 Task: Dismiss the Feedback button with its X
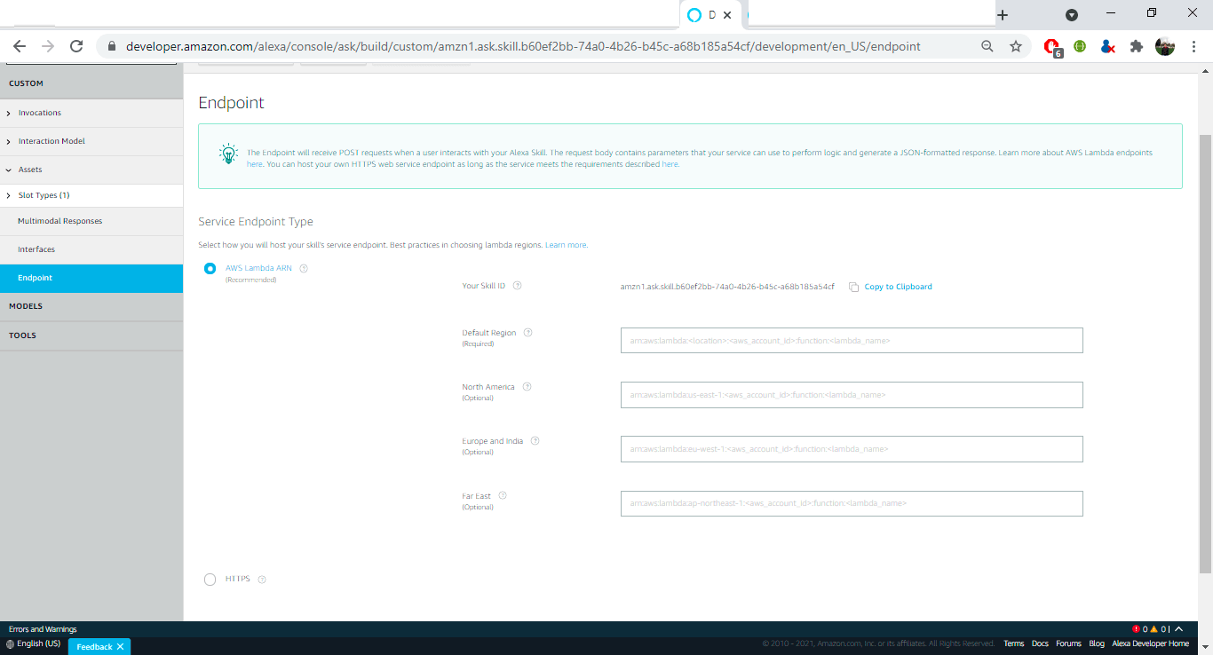(x=120, y=647)
